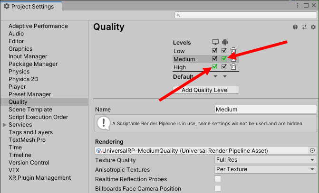The height and width of the screenshot is (193, 319).
Task: Open Tags and Layers settings
Action: [30, 132]
